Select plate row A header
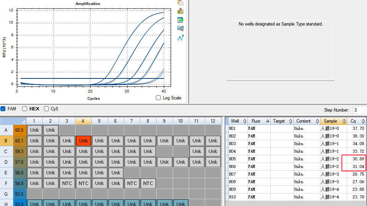The width and height of the screenshot is (367, 206). 6,130
